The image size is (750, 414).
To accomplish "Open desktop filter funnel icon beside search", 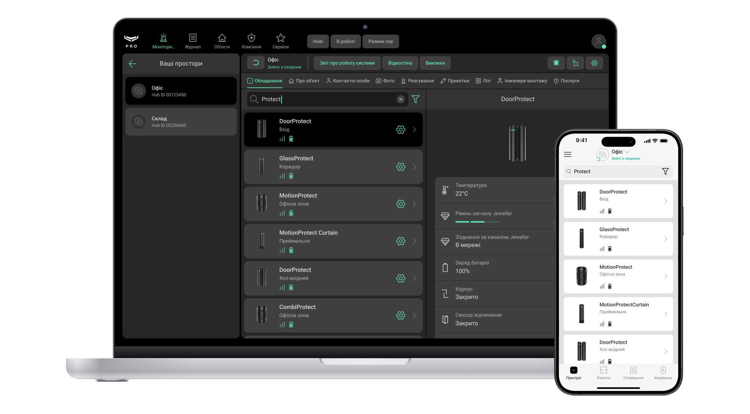I will pos(416,99).
